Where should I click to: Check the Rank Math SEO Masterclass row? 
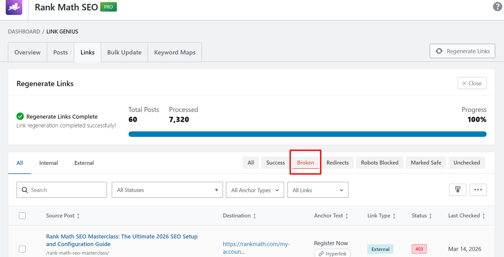(22, 249)
